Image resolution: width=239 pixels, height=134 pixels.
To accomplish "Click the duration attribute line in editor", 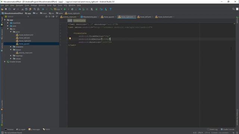I will (x=95, y=42).
